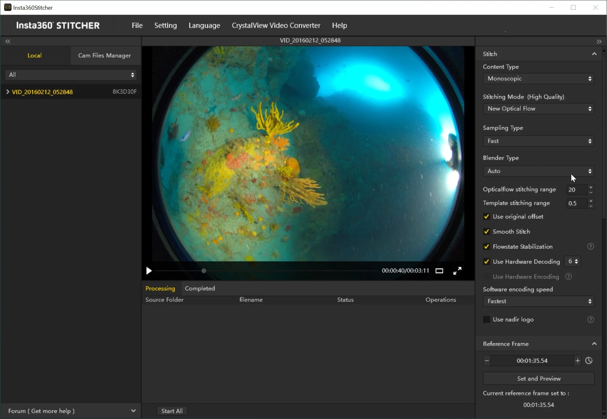Toggle Use Hardware Decoding checkbox

tap(486, 261)
